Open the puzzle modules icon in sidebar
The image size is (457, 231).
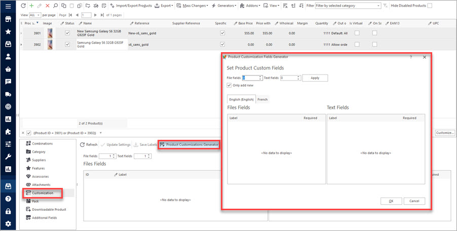[x=8, y=132]
